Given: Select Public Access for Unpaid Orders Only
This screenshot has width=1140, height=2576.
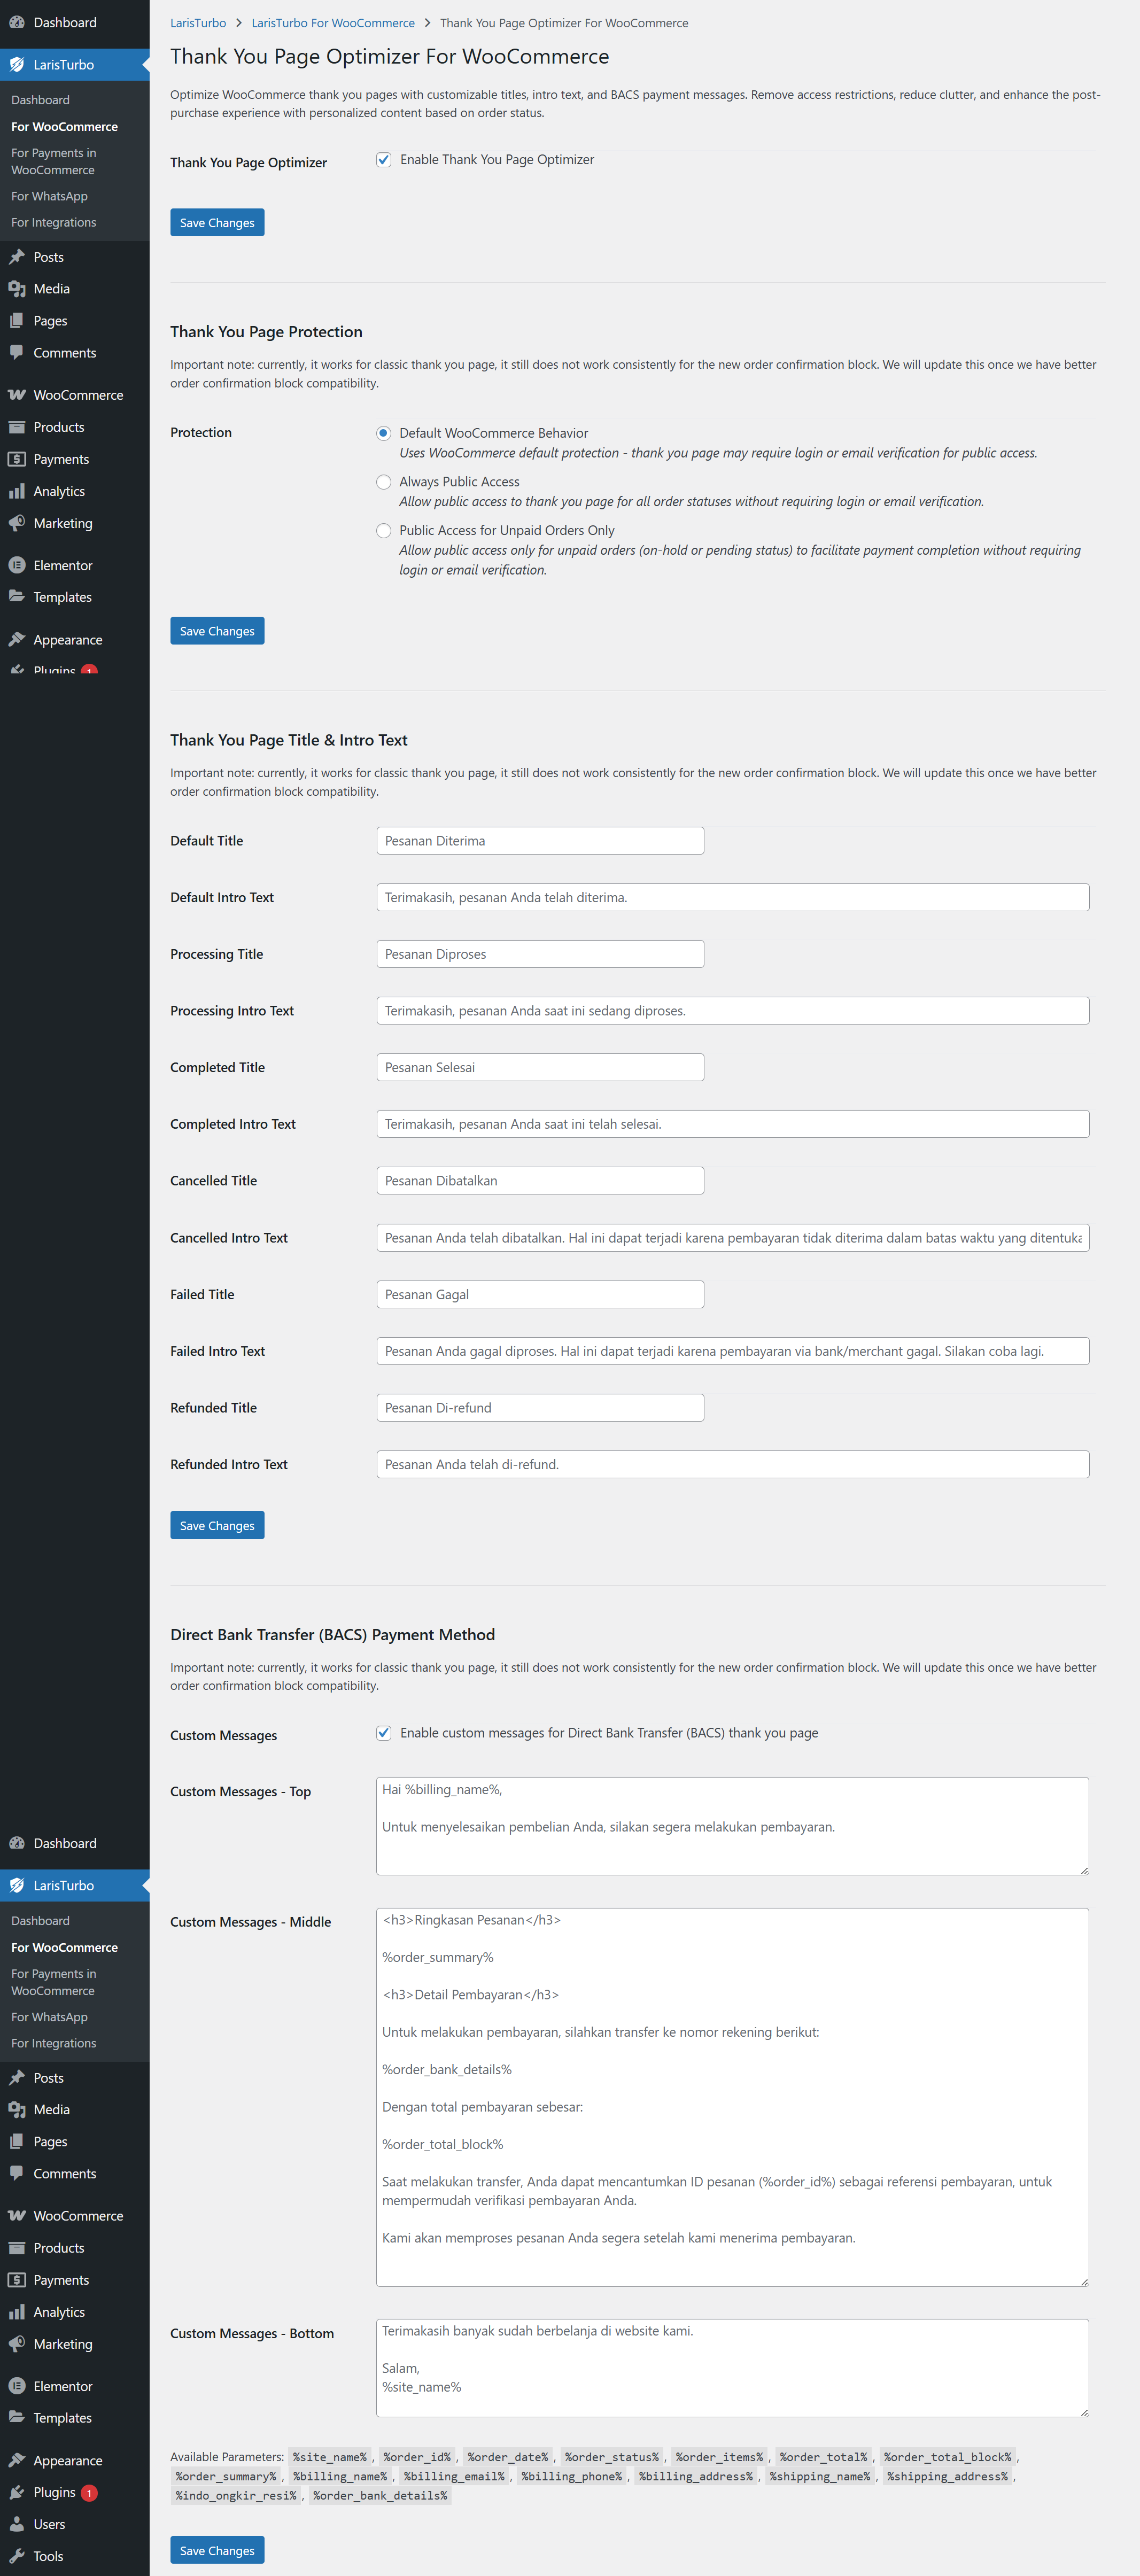Looking at the screenshot, I should pos(384,531).
